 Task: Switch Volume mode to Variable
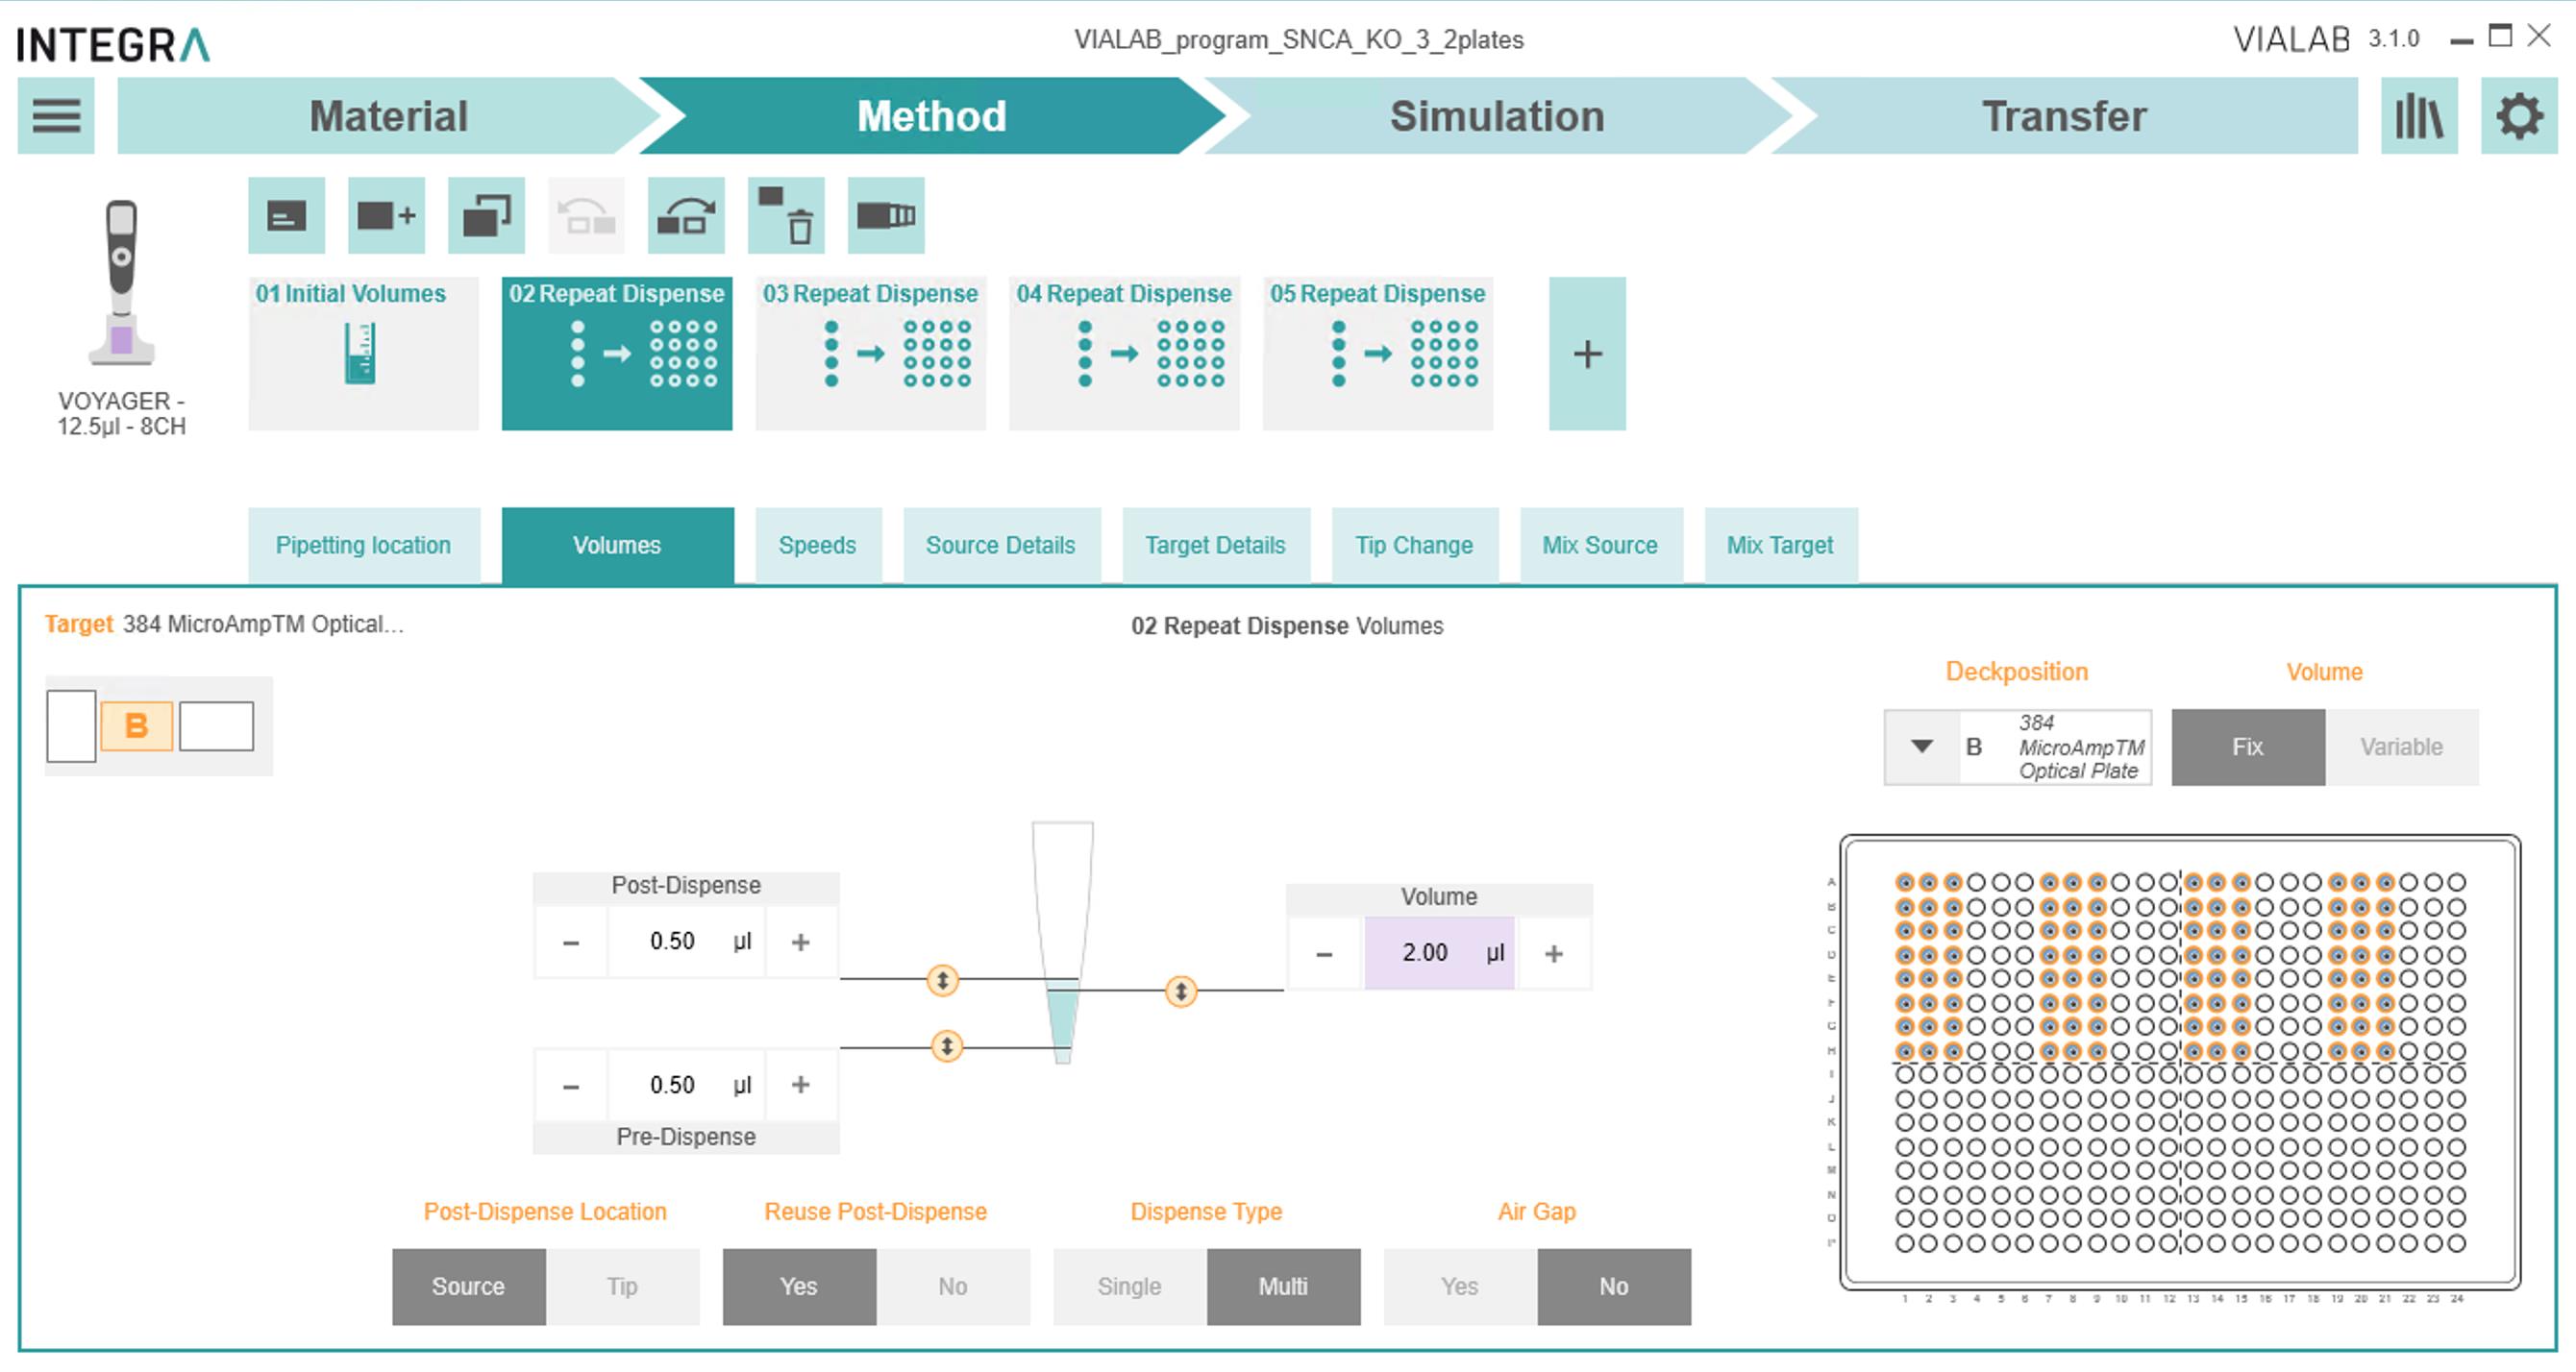(x=2401, y=747)
